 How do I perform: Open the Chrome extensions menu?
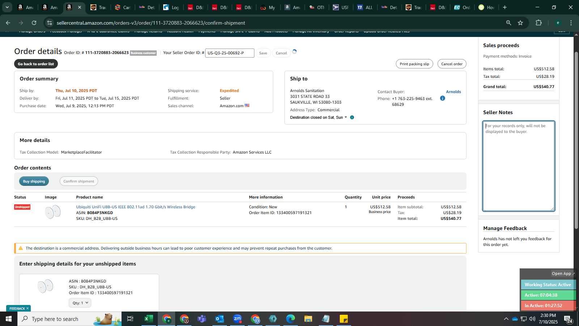click(x=538, y=23)
